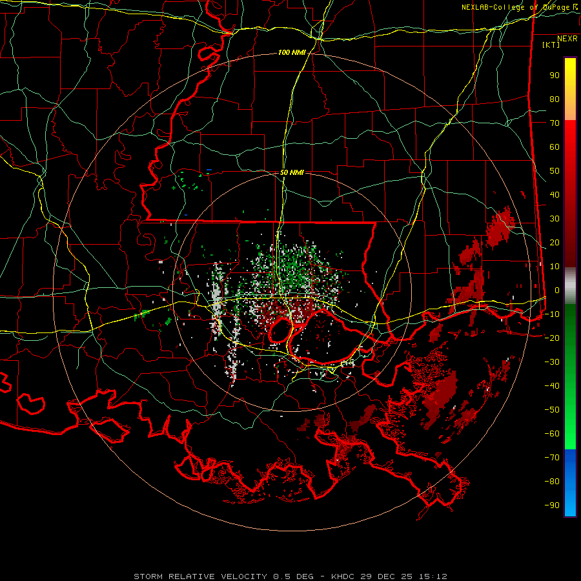Click the gray zero segment of color bar
This screenshot has width=581, height=581.
[x=570, y=286]
